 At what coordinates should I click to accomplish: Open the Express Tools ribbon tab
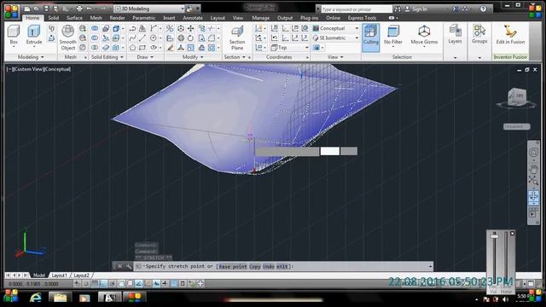point(362,18)
